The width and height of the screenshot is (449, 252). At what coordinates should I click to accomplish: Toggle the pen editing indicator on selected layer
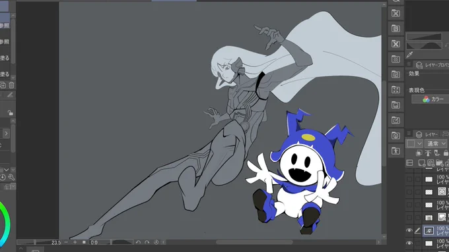(x=418, y=230)
